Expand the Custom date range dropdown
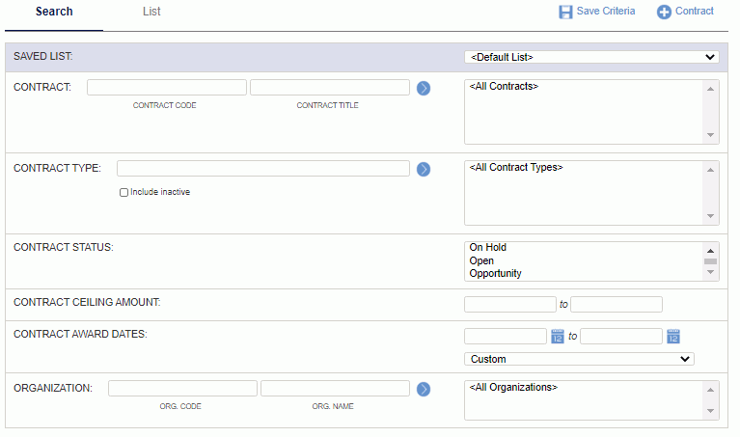Viewport: 740px width, 437px height. point(579,359)
